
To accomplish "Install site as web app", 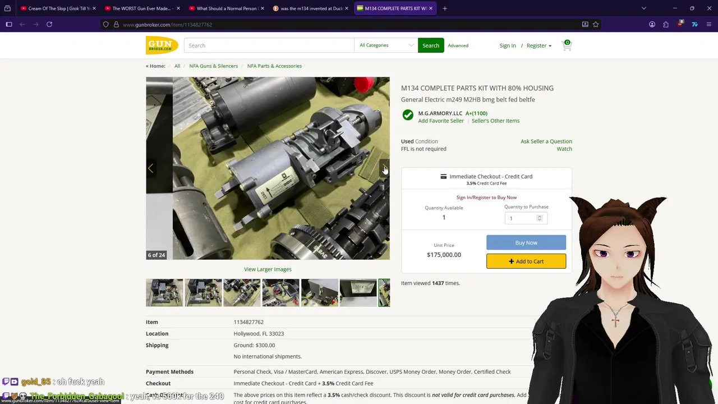I will click(585, 25).
